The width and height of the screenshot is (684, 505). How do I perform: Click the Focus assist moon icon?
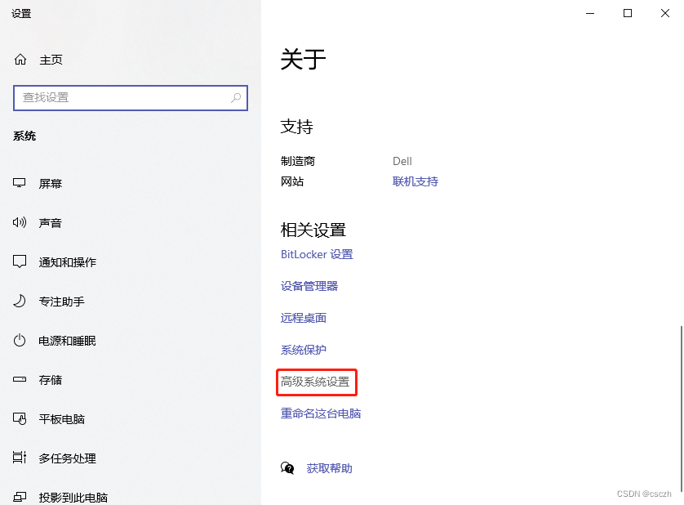(20, 301)
